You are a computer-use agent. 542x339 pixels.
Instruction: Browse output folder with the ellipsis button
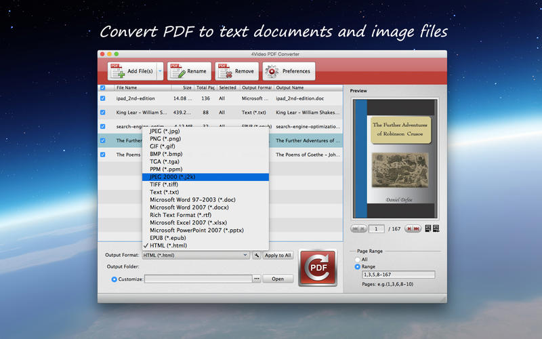[257, 279]
